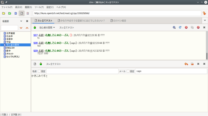Viewport: 208px width, 116px height.
Task: Toggle the 固定 checkbox next to 名前
Action: click(39, 71)
